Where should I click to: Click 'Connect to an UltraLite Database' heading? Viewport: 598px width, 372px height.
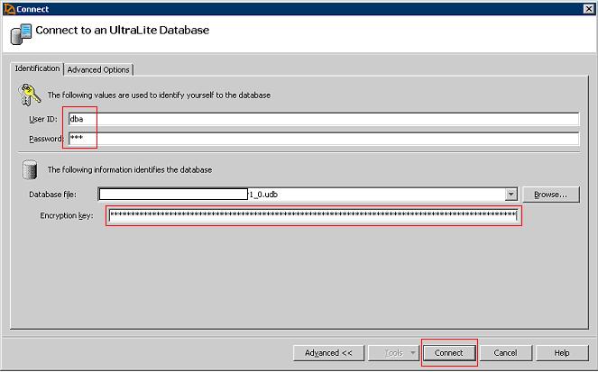click(x=122, y=30)
